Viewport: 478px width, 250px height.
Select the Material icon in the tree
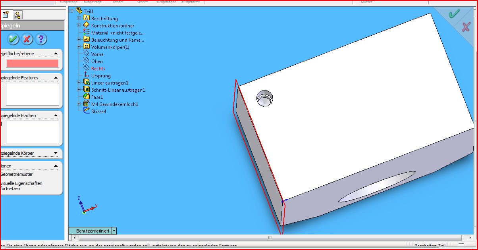[87, 33]
